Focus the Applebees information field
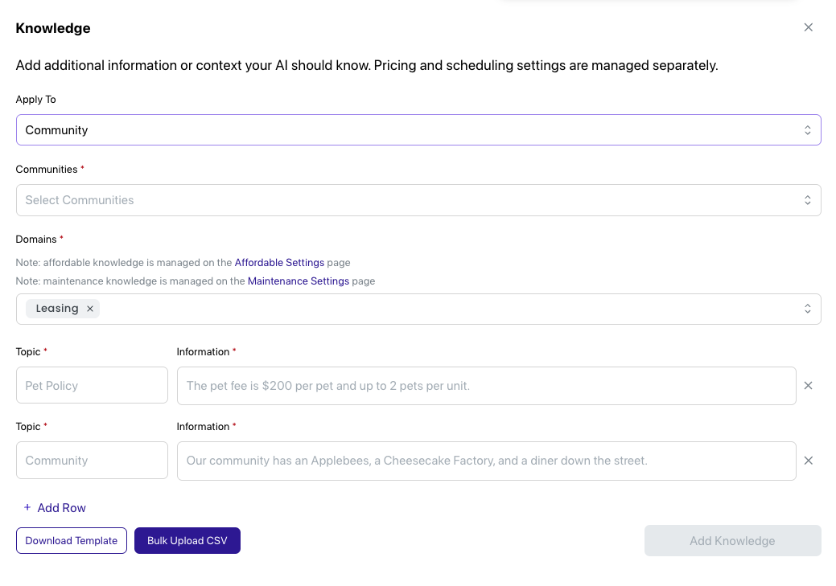This screenshot has width=836, height=586. click(486, 461)
